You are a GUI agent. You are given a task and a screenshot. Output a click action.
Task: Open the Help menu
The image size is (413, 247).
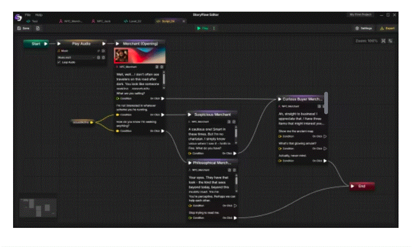tap(39, 15)
